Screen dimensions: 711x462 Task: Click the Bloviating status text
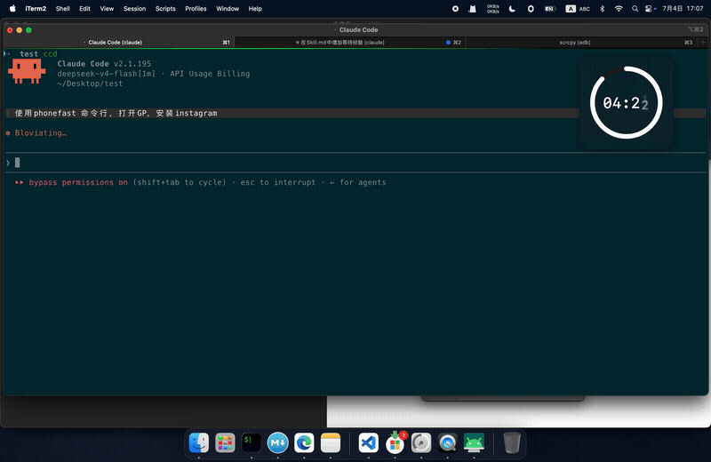(x=40, y=133)
